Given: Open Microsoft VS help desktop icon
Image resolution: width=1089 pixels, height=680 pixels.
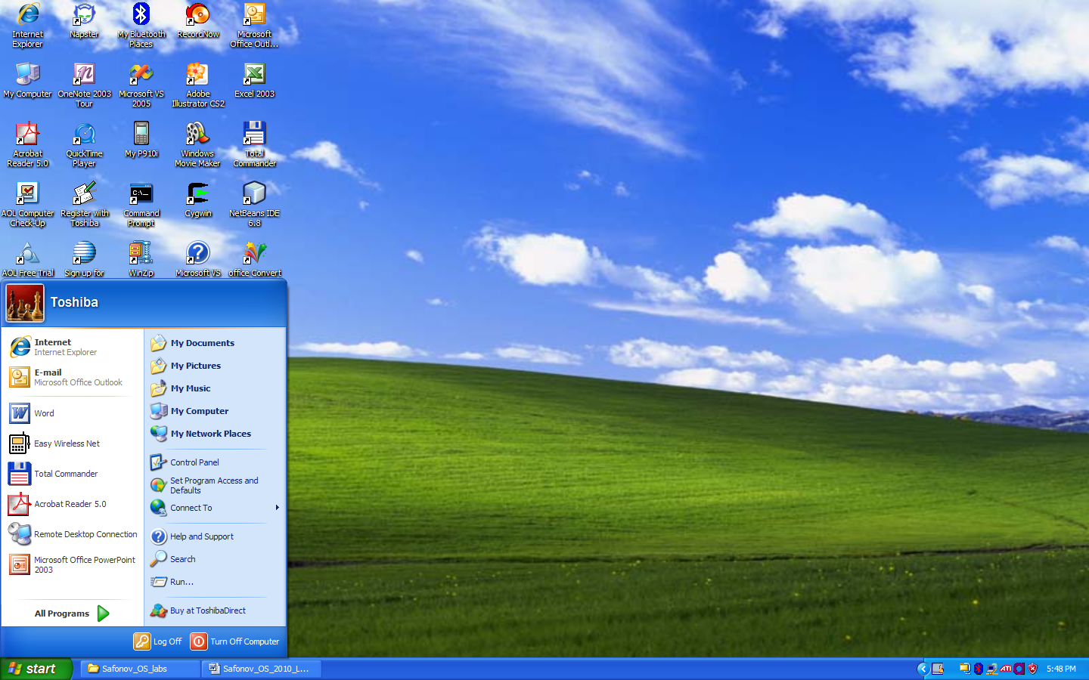Looking at the screenshot, I should pyautogui.click(x=198, y=258).
